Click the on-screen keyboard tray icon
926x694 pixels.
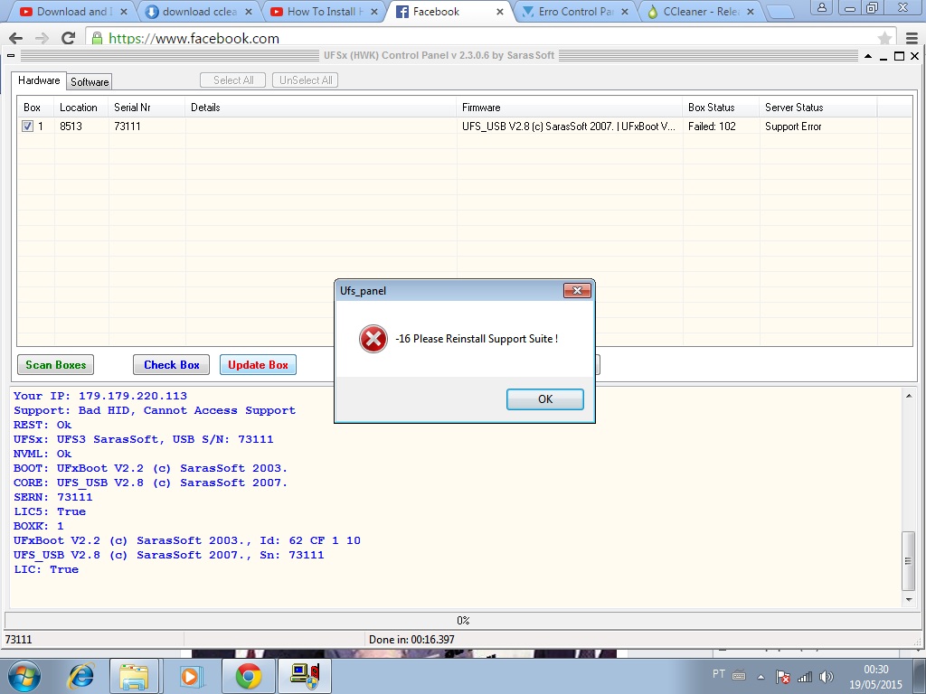coord(739,675)
